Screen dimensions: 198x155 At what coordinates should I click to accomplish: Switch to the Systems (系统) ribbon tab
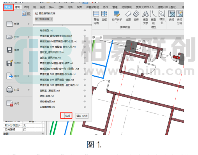point(42,7)
